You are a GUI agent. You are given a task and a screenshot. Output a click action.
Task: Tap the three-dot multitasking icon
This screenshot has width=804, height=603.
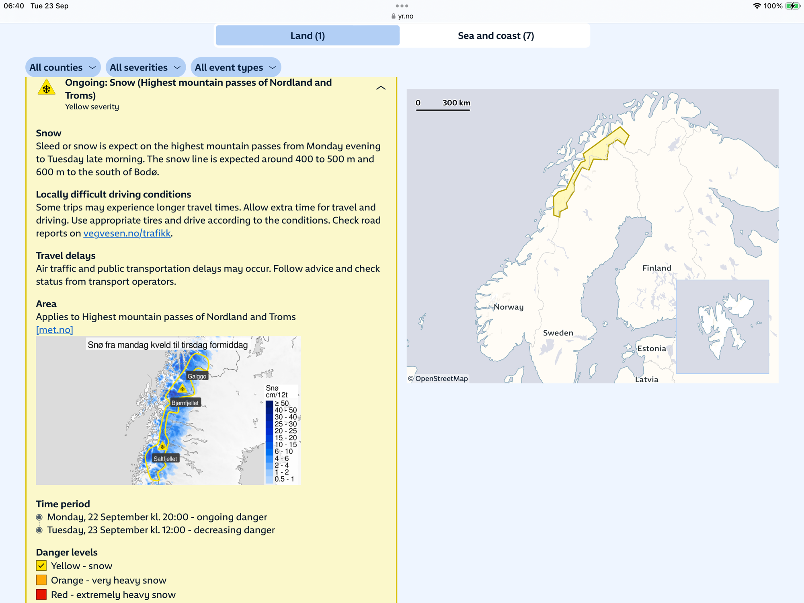pos(402,6)
